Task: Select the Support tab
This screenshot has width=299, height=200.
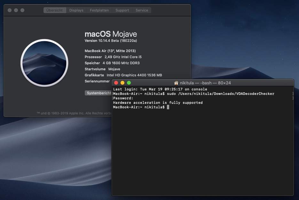Action: tap(122, 10)
